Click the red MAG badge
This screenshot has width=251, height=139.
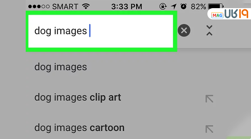[217, 15]
